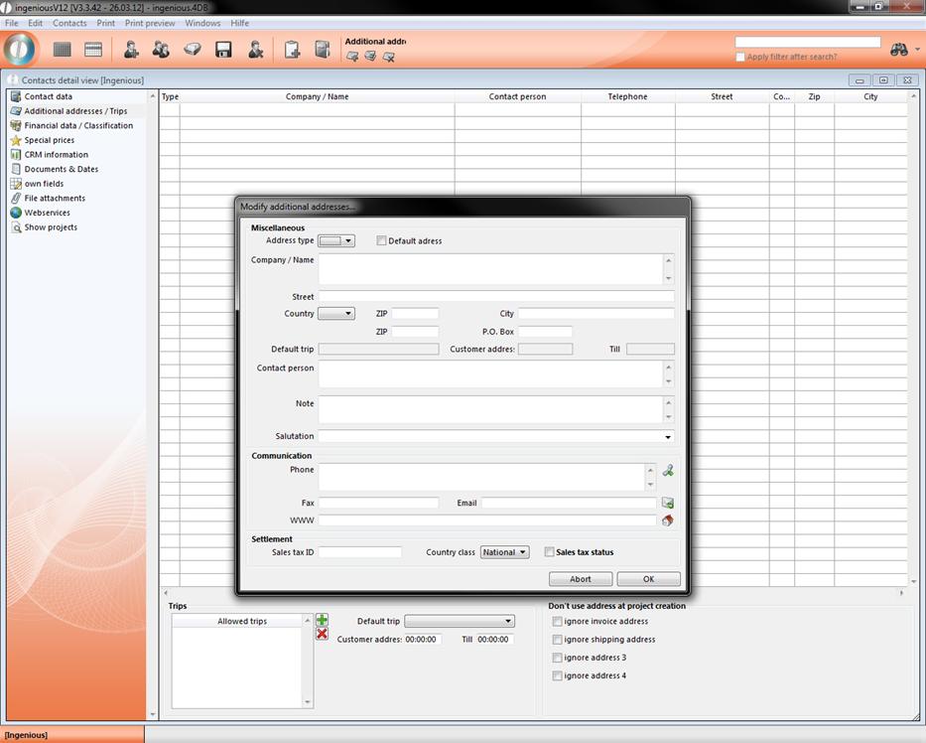Click the green plus add trip icon
This screenshot has height=743, width=926.
(322, 620)
